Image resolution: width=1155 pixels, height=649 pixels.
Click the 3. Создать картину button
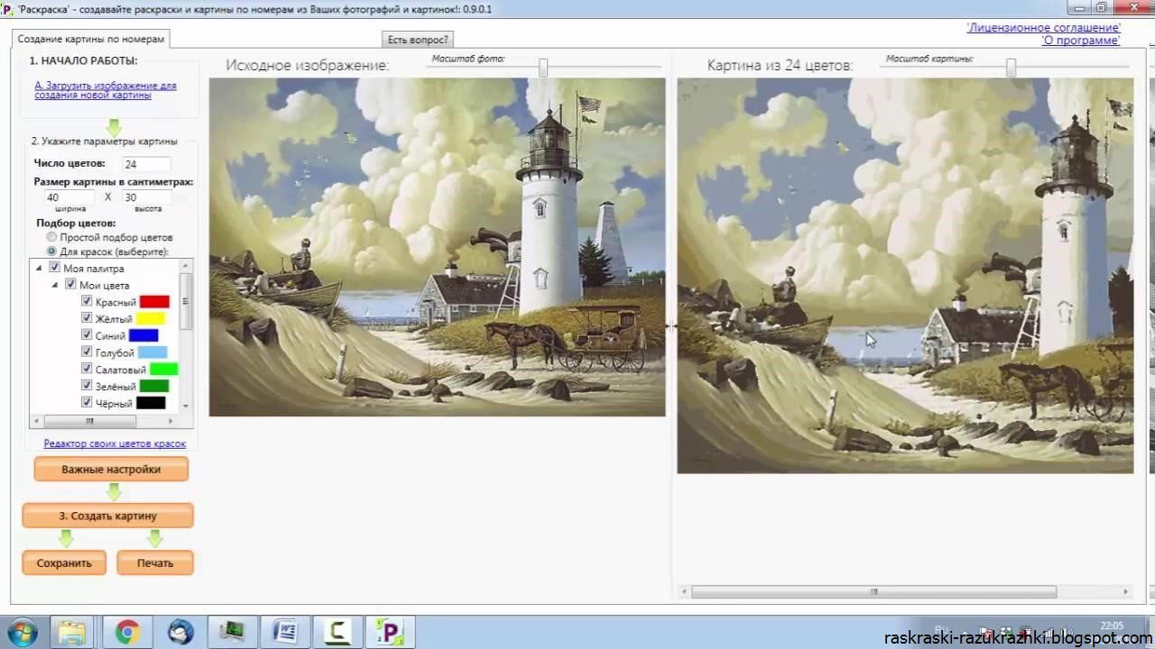click(108, 516)
